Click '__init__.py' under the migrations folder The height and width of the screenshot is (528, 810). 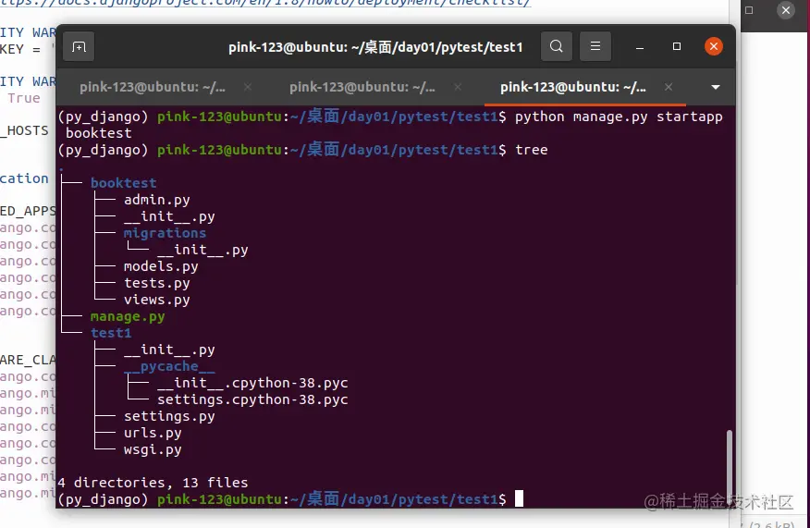pyautogui.click(x=203, y=250)
